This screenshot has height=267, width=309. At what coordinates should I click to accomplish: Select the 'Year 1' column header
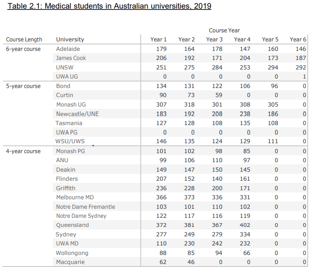pos(158,40)
